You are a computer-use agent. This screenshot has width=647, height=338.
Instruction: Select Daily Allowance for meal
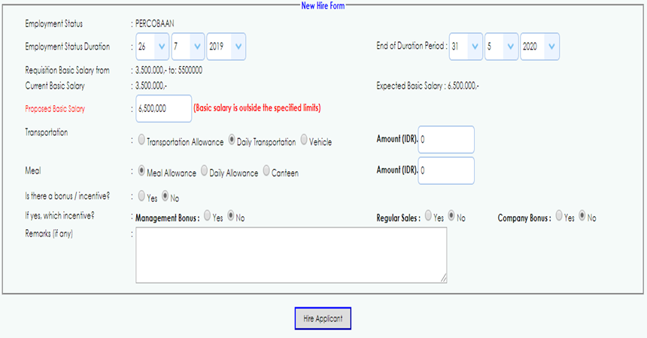click(x=203, y=172)
